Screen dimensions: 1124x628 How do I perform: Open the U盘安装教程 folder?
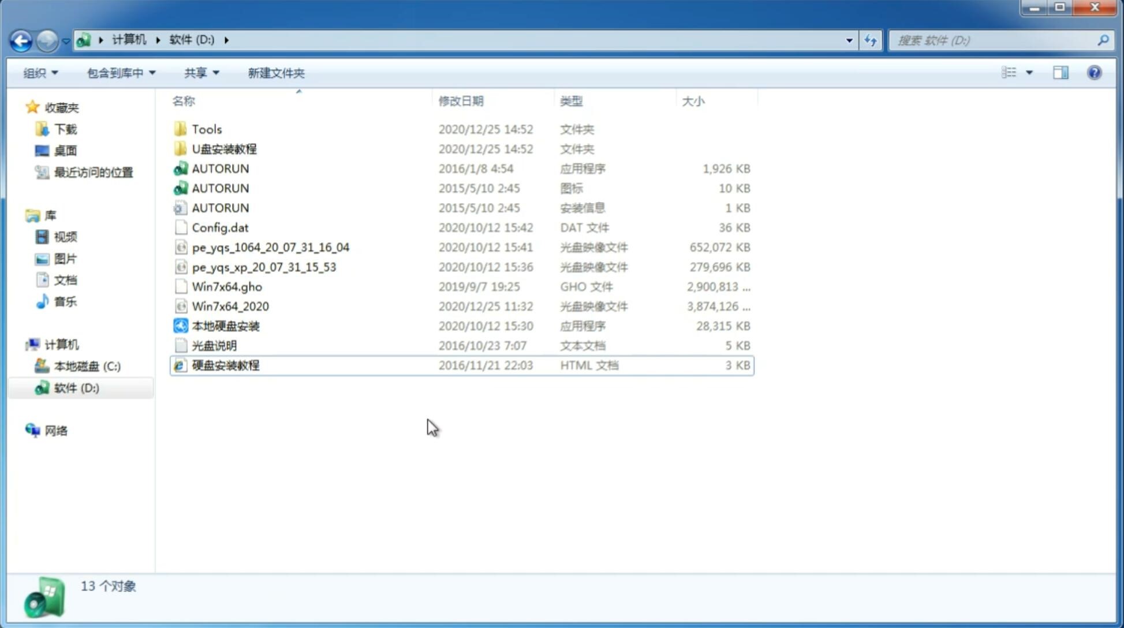click(224, 148)
